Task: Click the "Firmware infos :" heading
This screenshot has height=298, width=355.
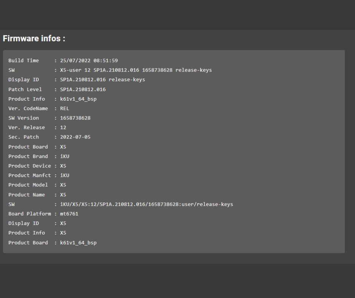Action: click(x=34, y=39)
